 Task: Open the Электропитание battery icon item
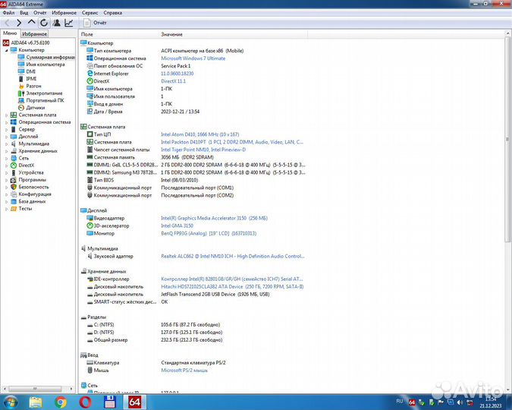pos(21,93)
